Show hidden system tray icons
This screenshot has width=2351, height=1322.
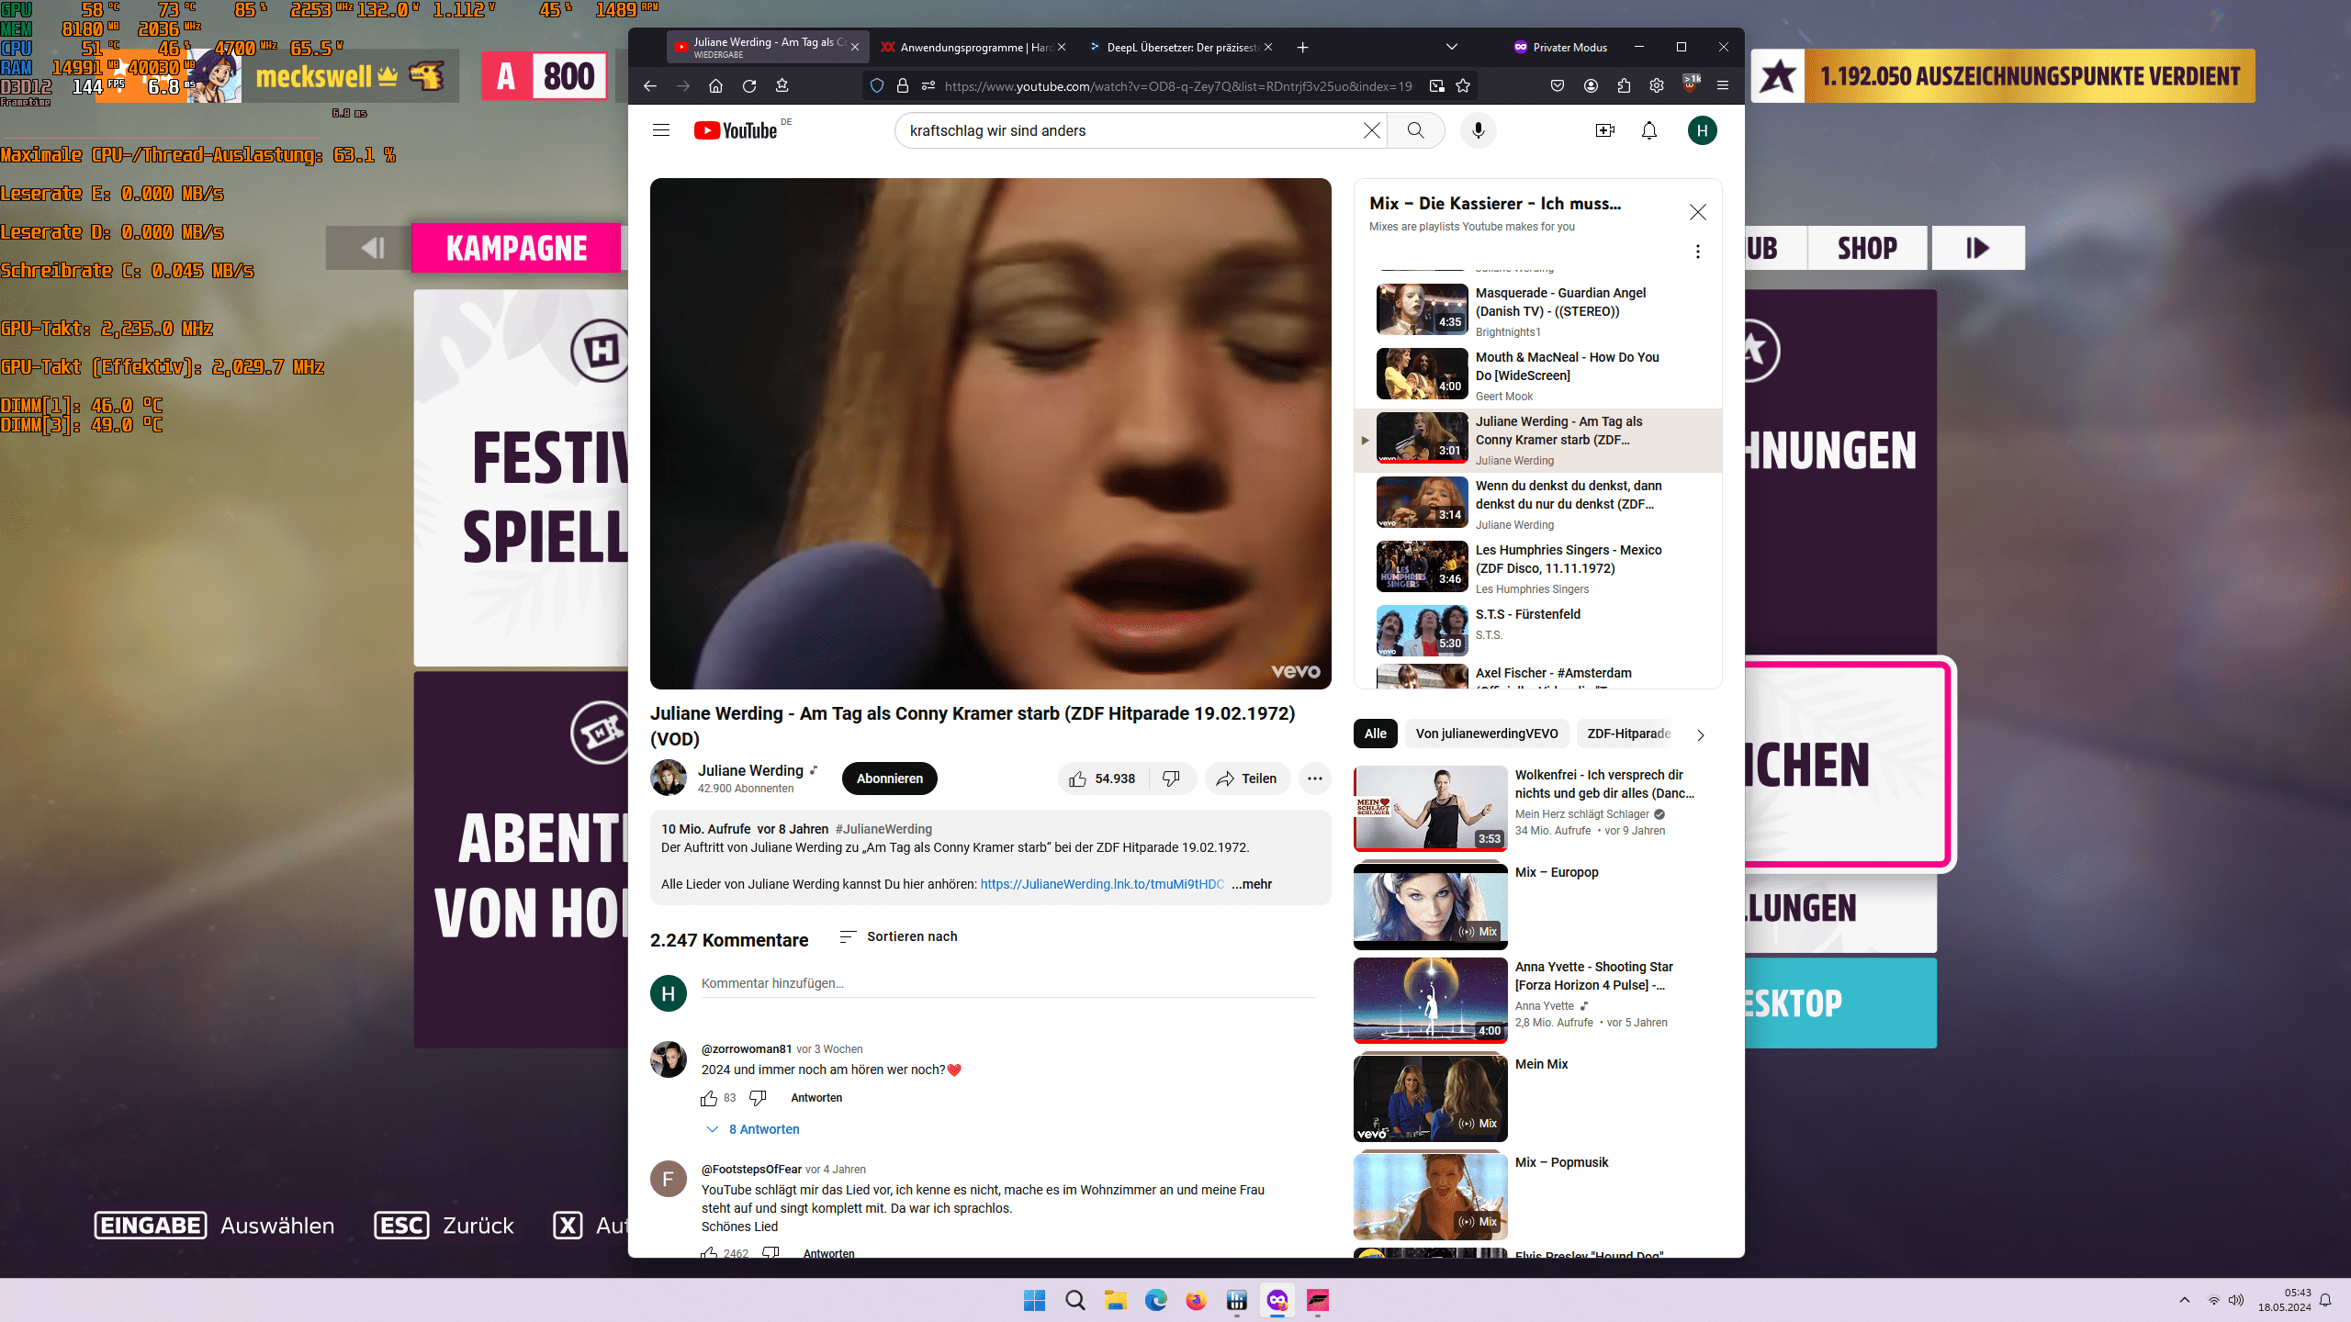pyautogui.click(x=2184, y=1300)
